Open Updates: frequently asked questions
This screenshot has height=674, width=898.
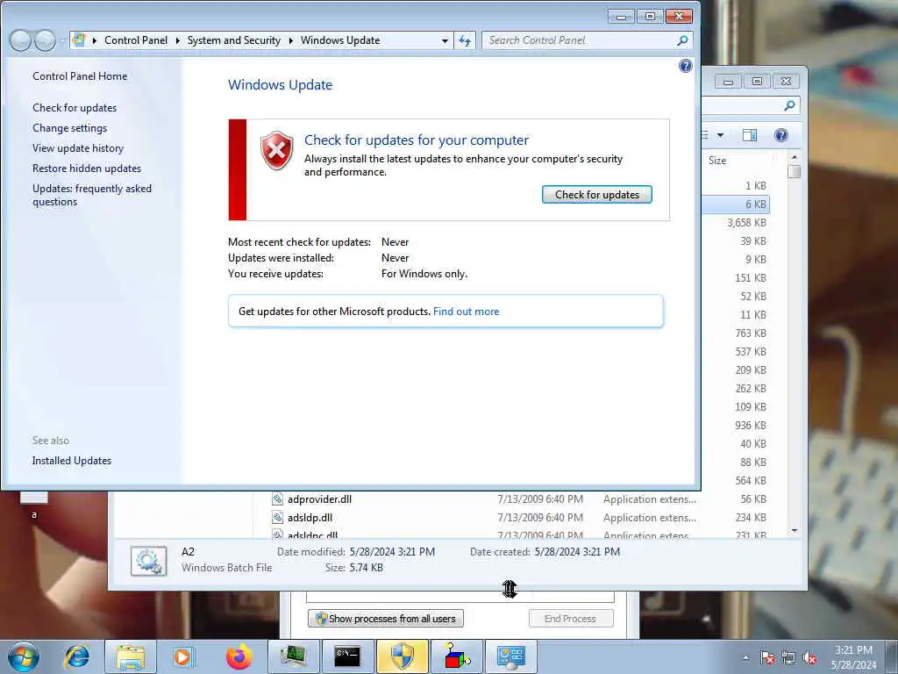91,195
